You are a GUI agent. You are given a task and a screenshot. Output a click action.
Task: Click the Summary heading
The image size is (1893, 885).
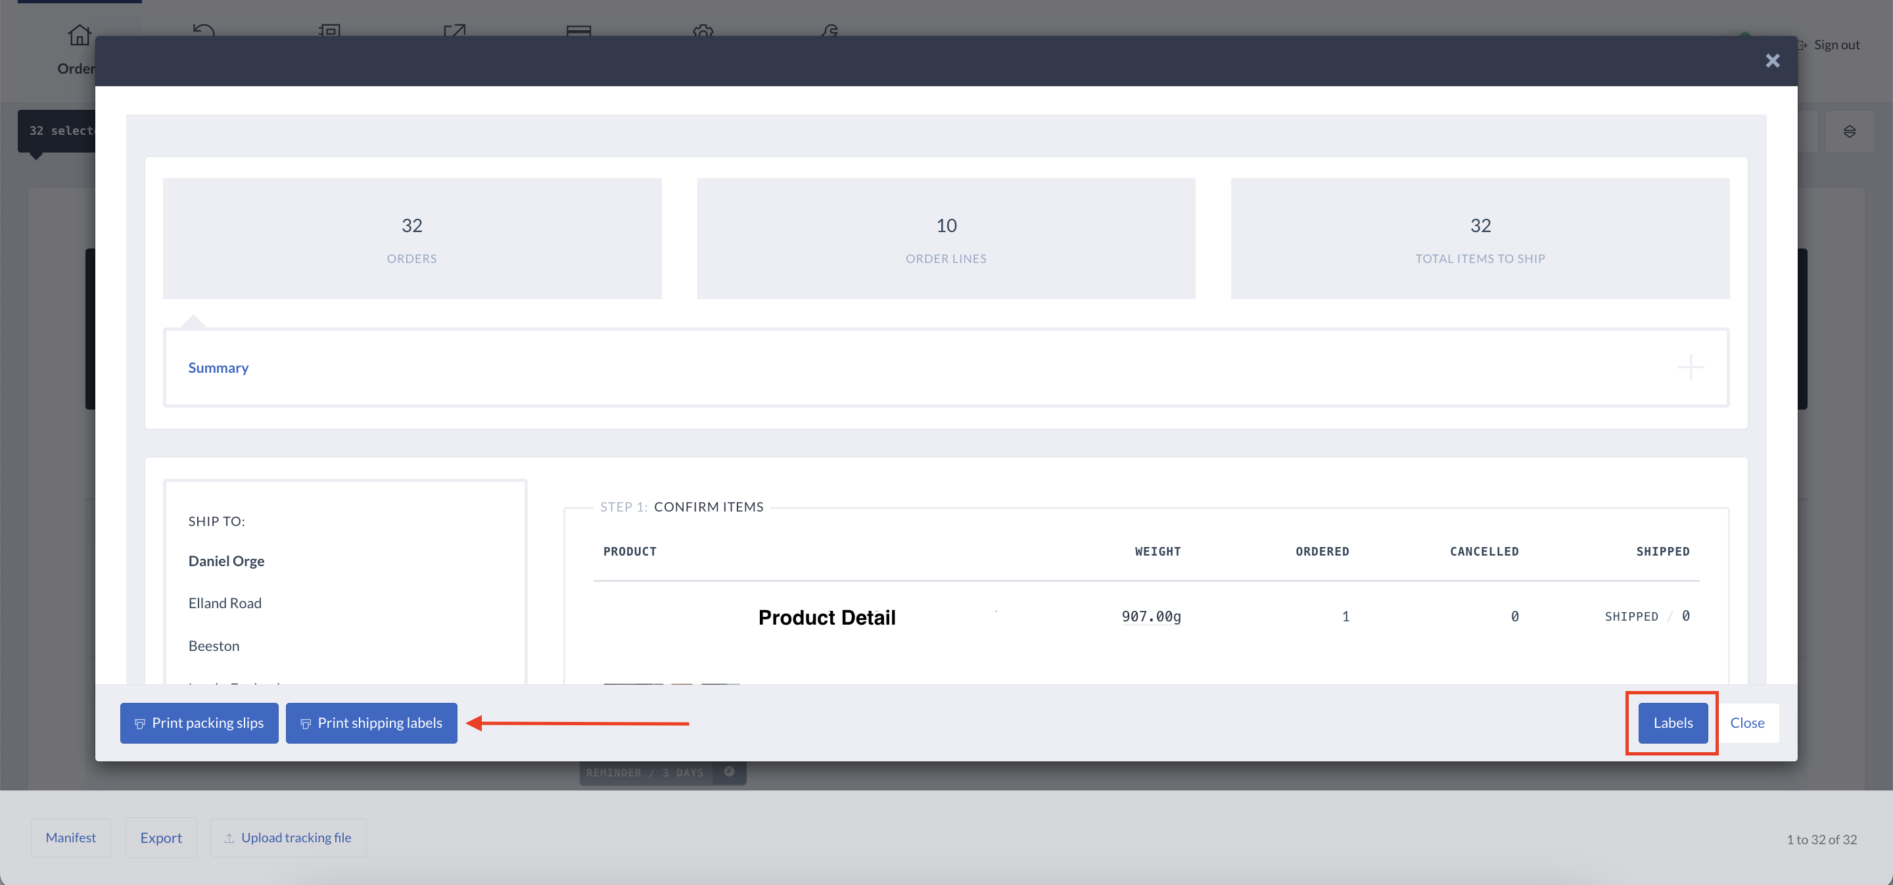(218, 368)
